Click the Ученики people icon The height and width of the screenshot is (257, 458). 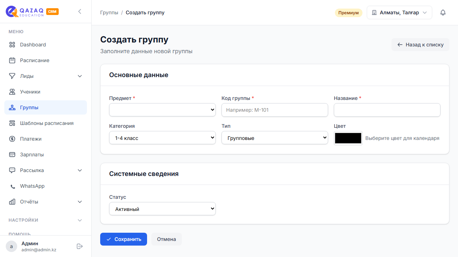point(12,92)
